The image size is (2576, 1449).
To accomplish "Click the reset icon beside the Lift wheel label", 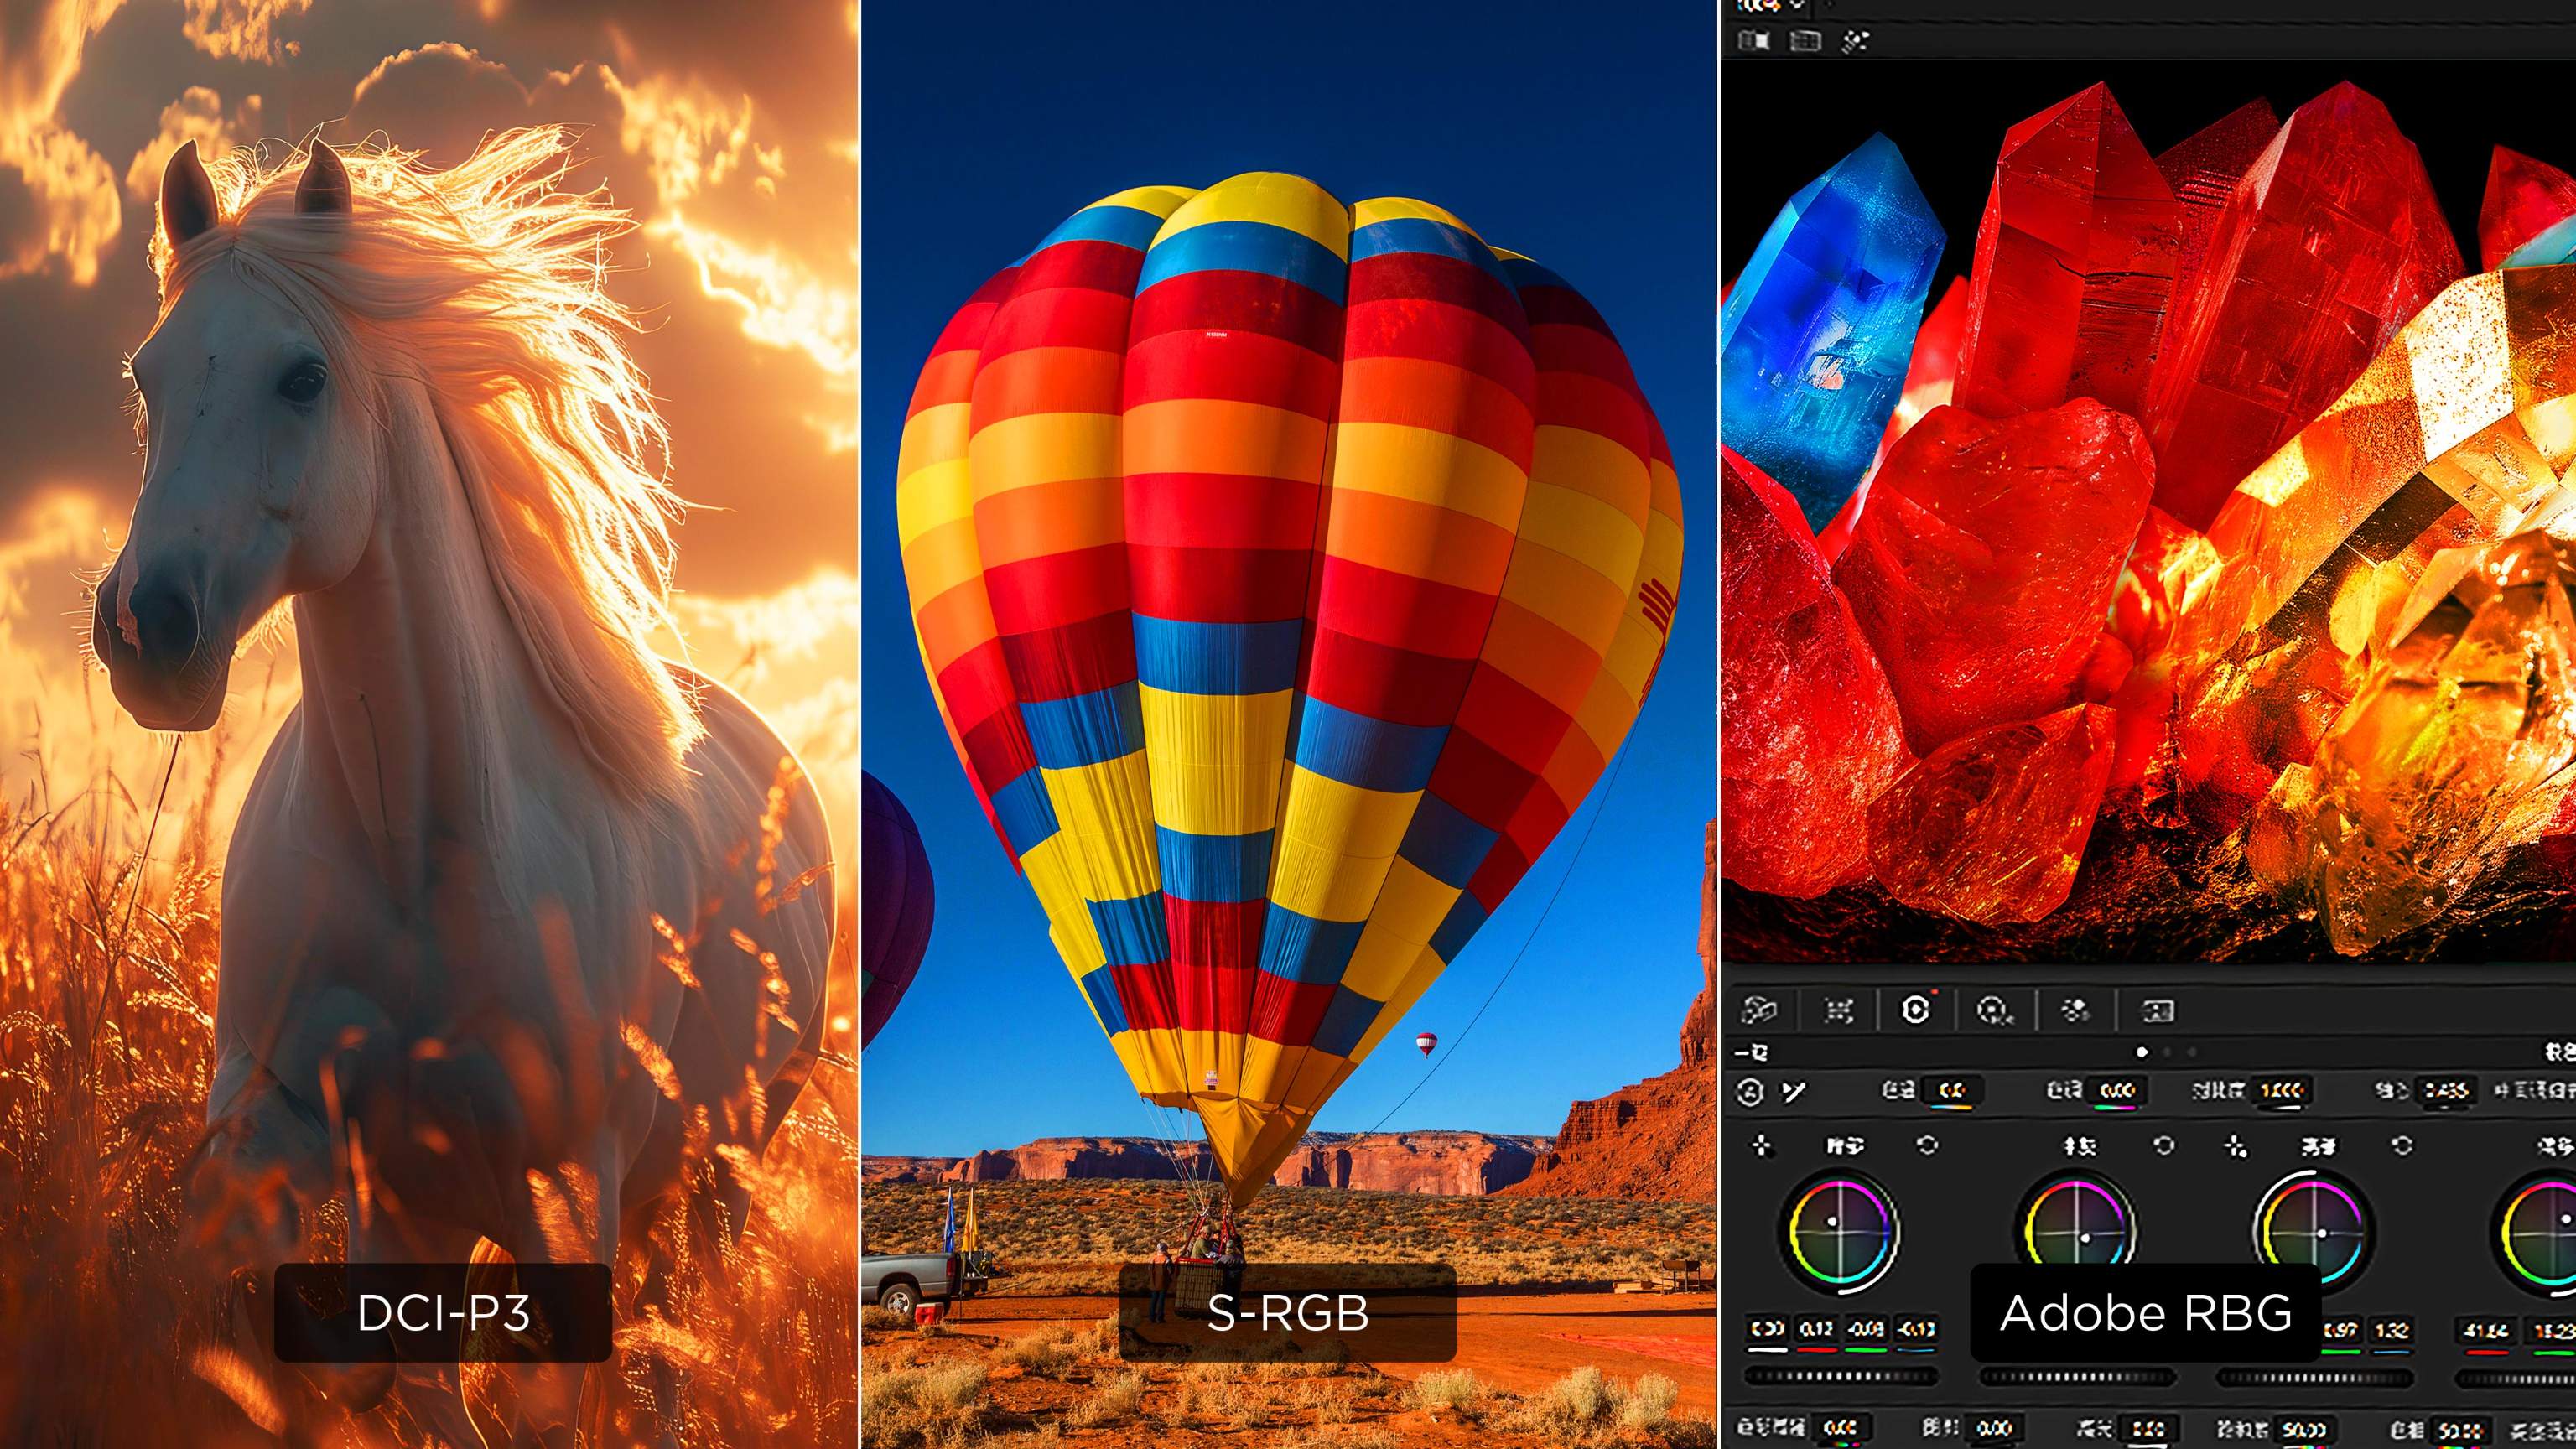I will coord(1928,1148).
